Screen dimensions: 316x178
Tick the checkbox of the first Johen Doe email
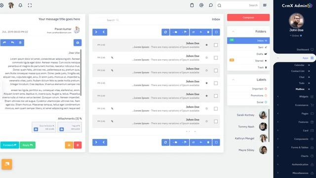coord(216,45)
